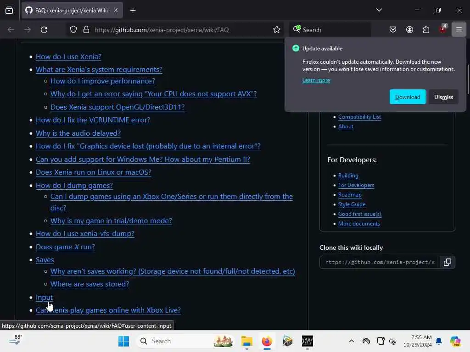Image resolution: width=470 pixels, height=352 pixels.
Task: Open About sidebar link
Action: click(346, 126)
